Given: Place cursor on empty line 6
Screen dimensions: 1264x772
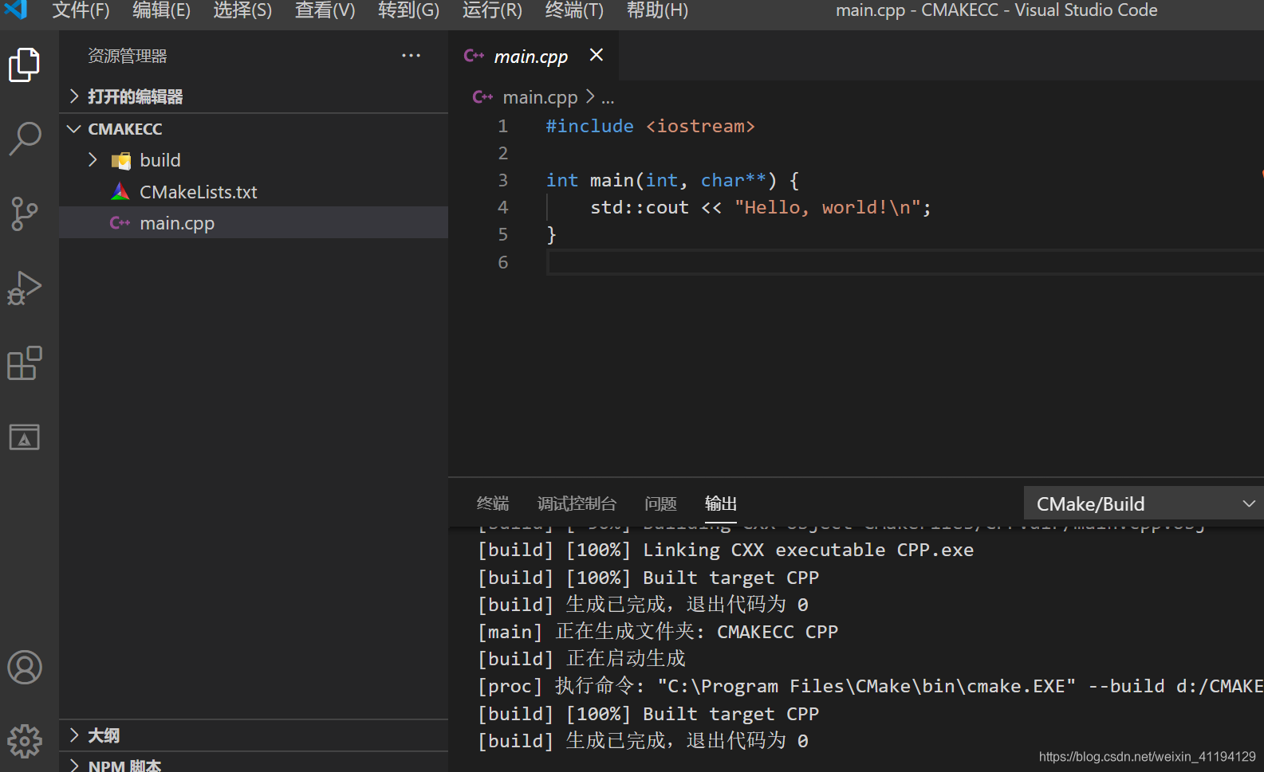Looking at the screenshot, I should click(905, 262).
